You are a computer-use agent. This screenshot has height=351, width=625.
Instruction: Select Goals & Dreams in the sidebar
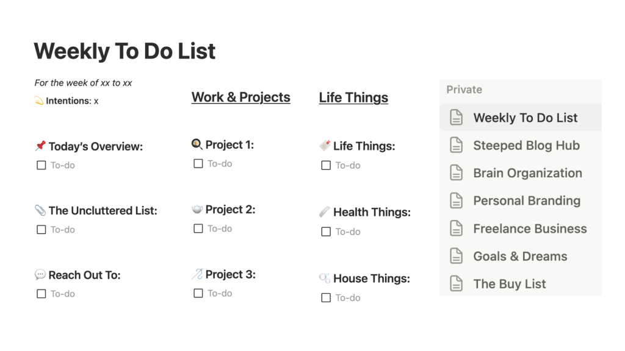coord(520,256)
